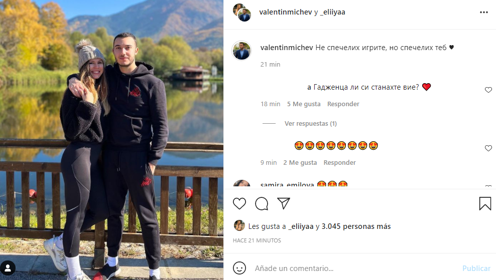Share the post via paper plane icon
This screenshot has width=496, height=280.
(284, 203)
